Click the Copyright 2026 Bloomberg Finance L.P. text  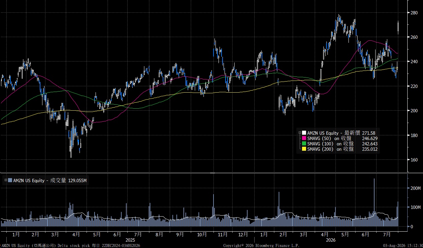pos(261,246)
